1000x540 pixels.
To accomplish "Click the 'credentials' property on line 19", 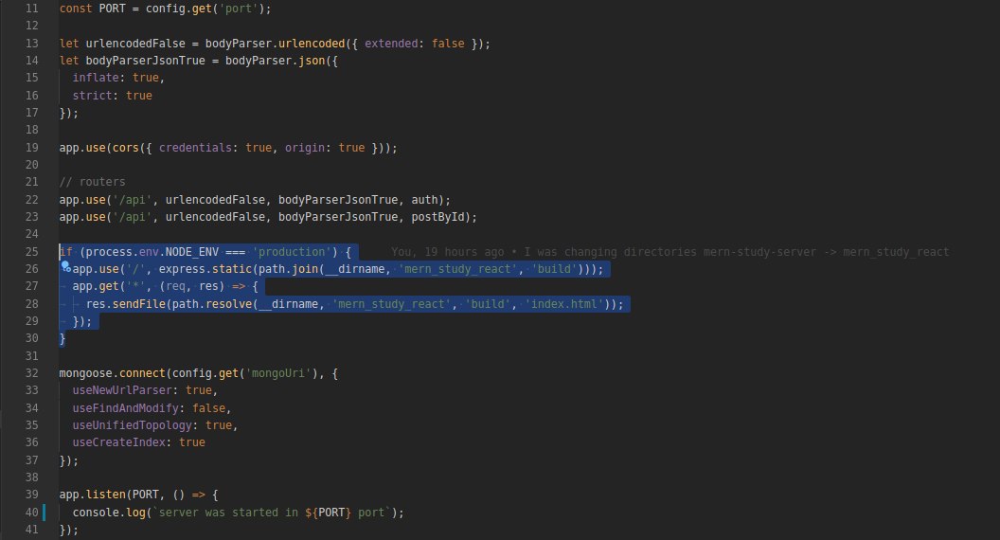I will pyautogui.click(x=195, y=148).
